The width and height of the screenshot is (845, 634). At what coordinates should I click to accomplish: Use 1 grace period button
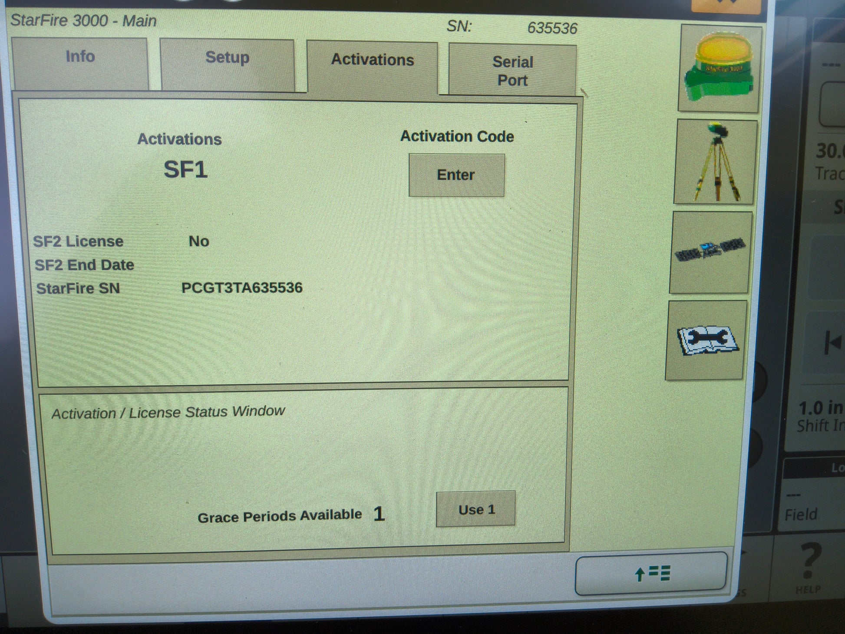tap(476, 509)
